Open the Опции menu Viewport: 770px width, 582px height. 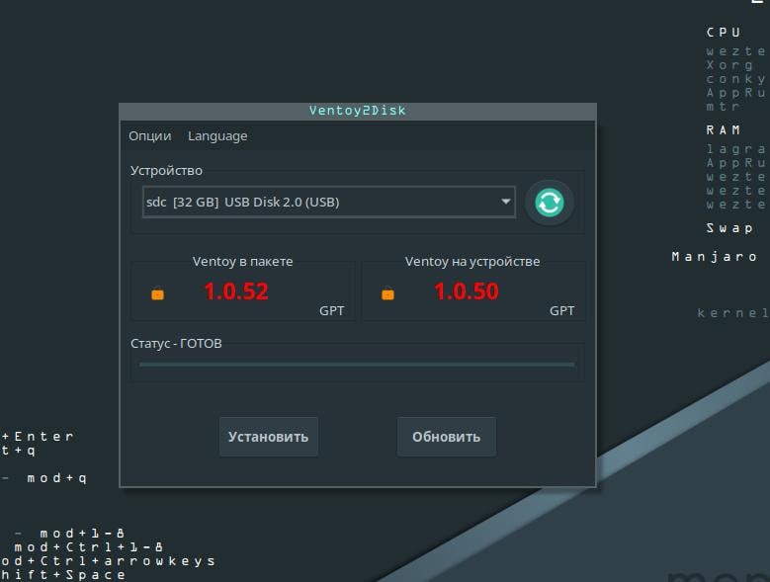(x=150, y=136)
